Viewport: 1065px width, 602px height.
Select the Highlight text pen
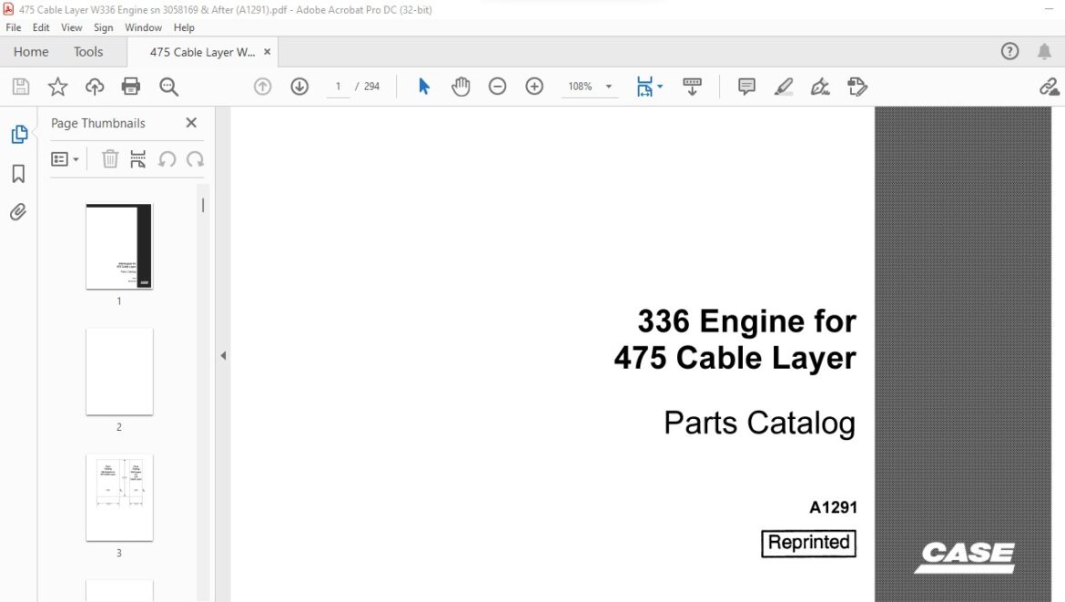click(783, 87)
